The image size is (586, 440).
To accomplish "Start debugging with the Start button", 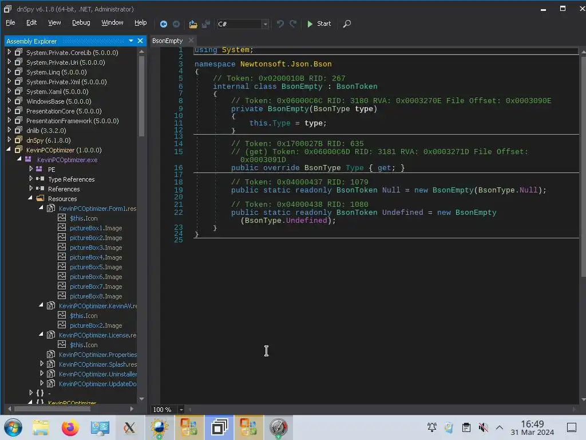I will tap(319, 23).
